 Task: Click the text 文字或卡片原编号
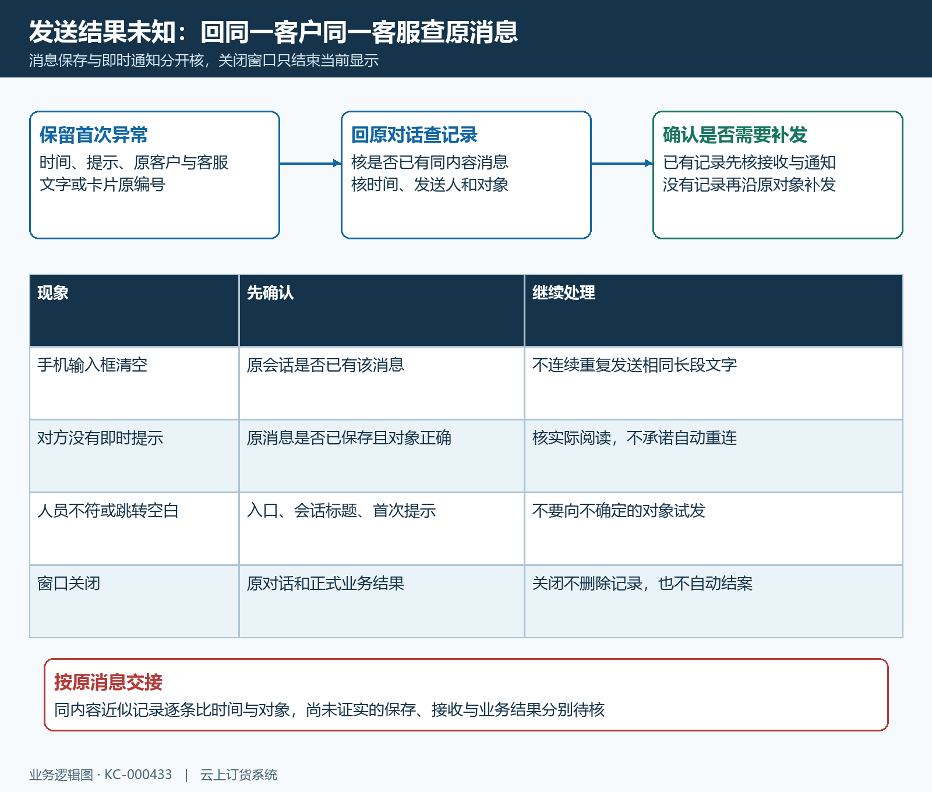click(103, 185)
